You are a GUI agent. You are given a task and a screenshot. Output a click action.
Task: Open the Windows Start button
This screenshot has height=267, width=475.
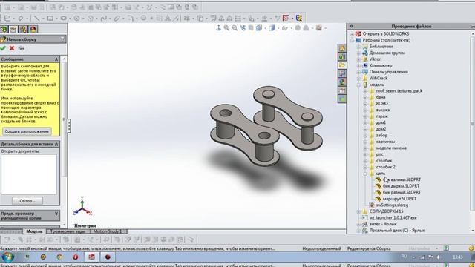[7, 257]
